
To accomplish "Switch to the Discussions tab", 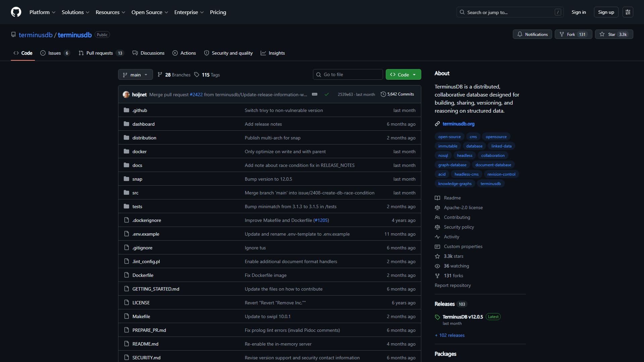I will pyautogui.click(x=148, y=53).
